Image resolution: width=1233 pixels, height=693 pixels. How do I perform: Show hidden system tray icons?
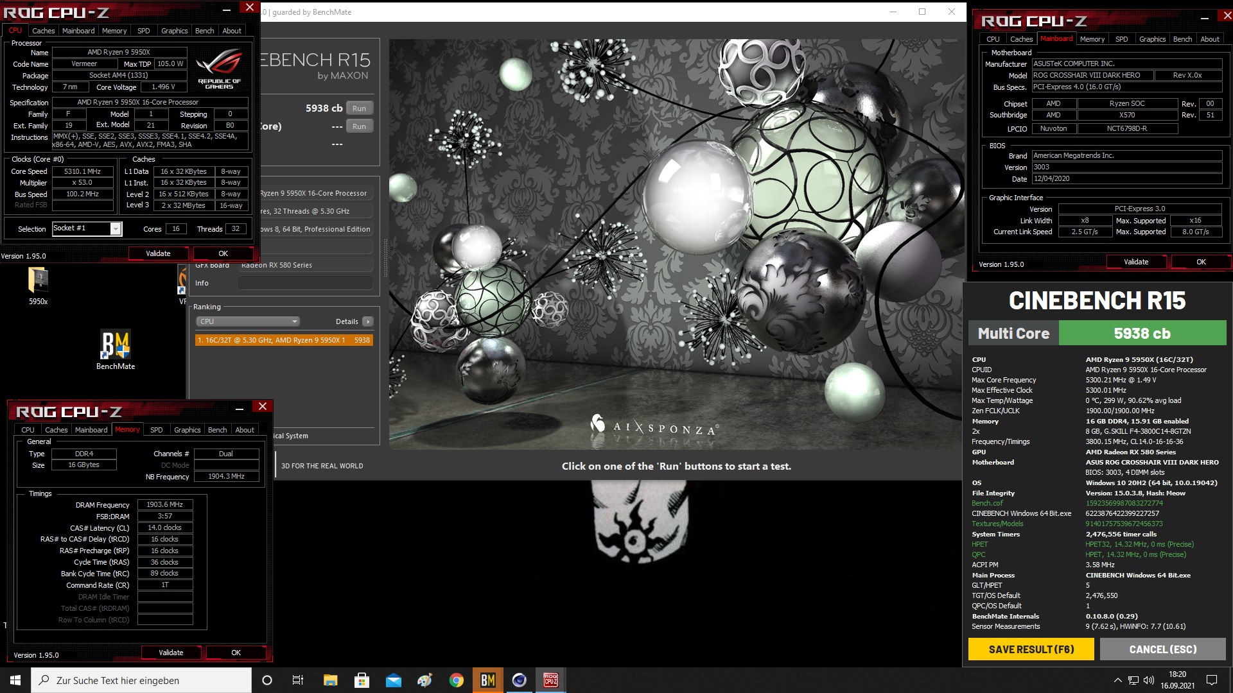(1117, 680)
